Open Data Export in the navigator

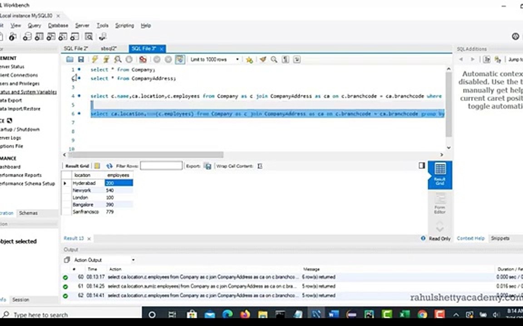coord(11,100)
